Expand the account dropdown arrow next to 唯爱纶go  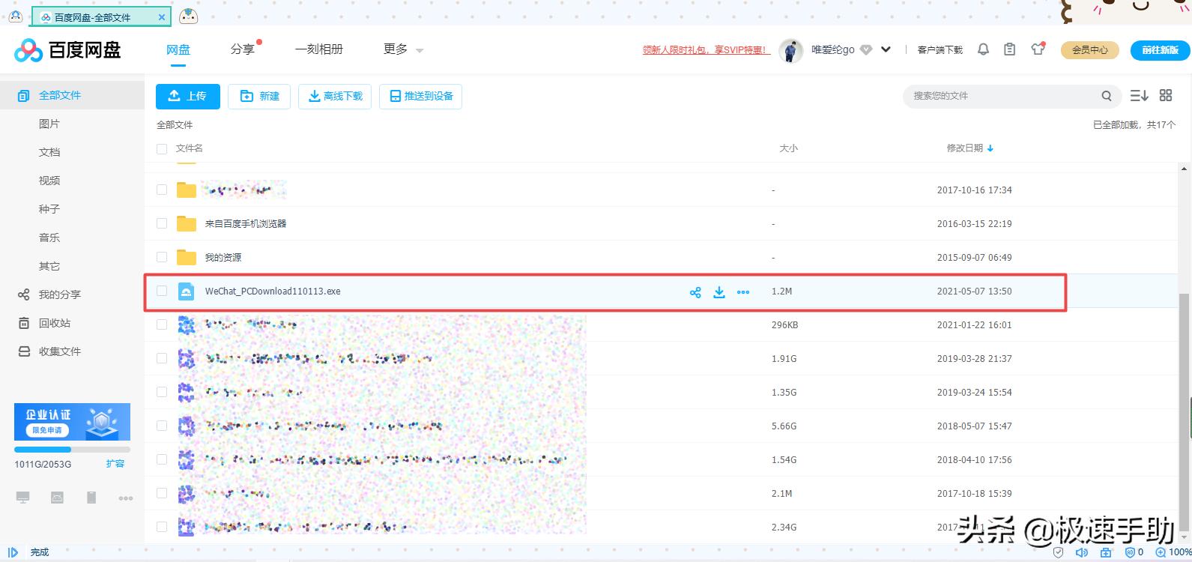[886, 50]
